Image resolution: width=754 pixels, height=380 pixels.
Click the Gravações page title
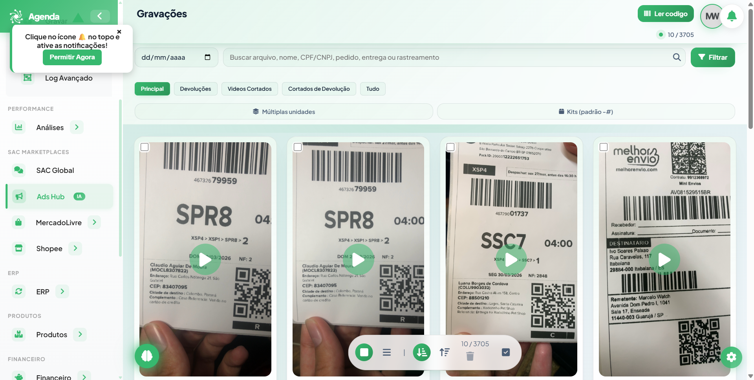pyautogui.click(x=162, y=14)
